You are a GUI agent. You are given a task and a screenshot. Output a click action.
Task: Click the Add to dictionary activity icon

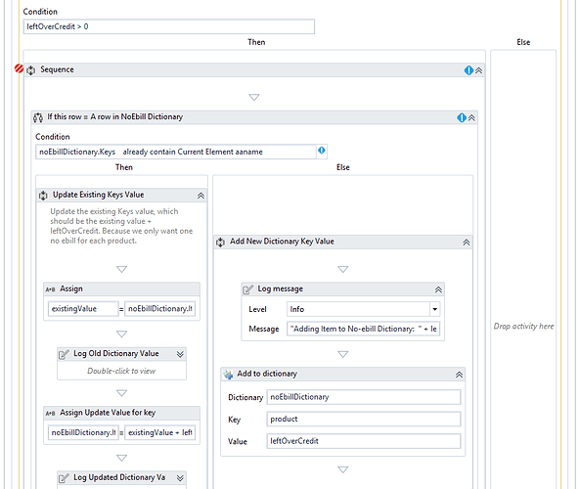pos(228,375)
